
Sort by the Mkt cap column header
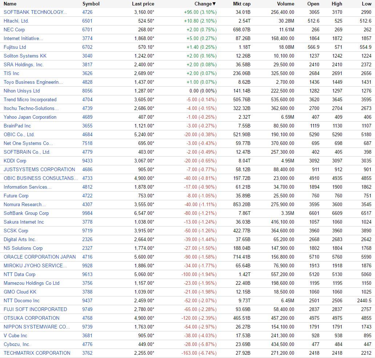pos(242,4)
